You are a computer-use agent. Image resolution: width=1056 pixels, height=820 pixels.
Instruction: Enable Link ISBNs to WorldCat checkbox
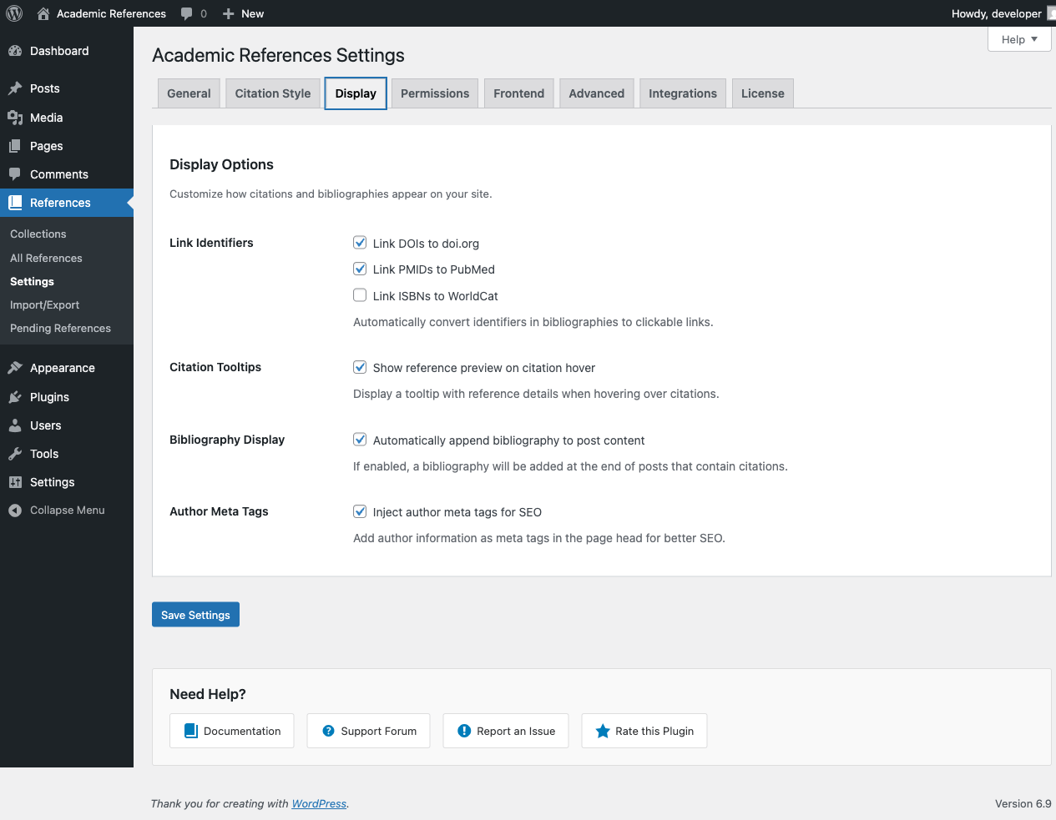tap(360, 295)
